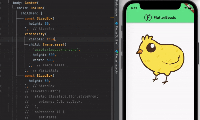Tap the yellow chick image in the simulator
The width and height of the screenshot is (200, 120).
point(160,59)
